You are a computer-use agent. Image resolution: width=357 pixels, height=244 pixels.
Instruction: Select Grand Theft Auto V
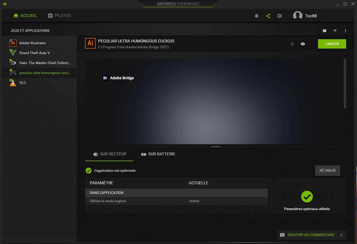point(39,53)
